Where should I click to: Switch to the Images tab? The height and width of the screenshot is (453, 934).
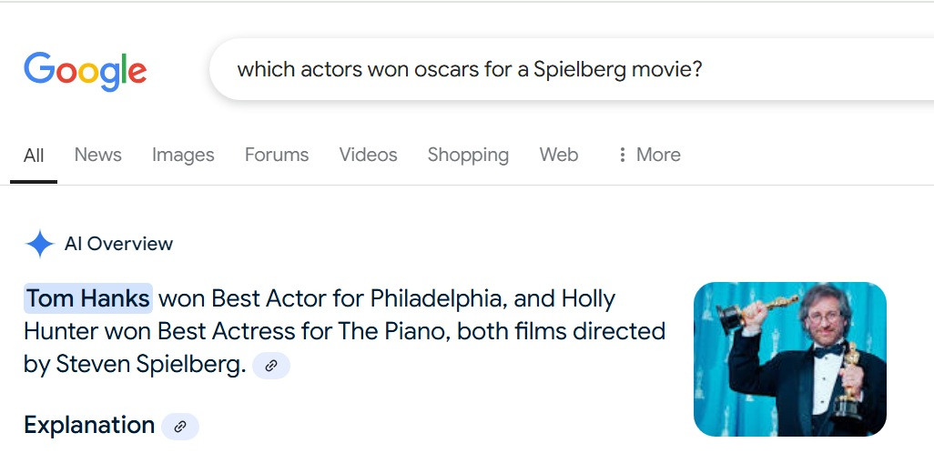point(183,155)
